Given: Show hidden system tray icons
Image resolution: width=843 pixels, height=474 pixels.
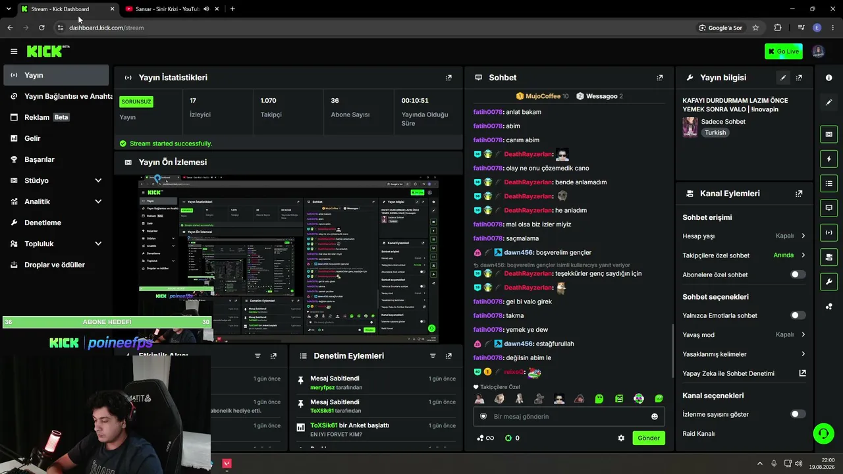Looking at the screenshot, I should pyautogui.click(x=759, y=463).
